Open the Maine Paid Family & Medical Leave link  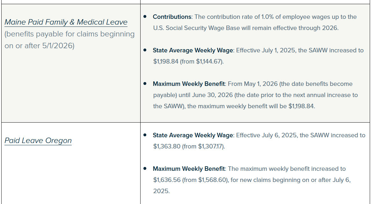click(66, 22)
